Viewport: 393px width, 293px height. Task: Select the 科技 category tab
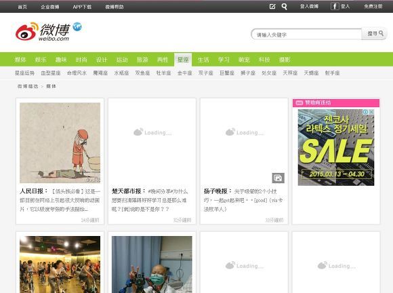tap(264, 60)
